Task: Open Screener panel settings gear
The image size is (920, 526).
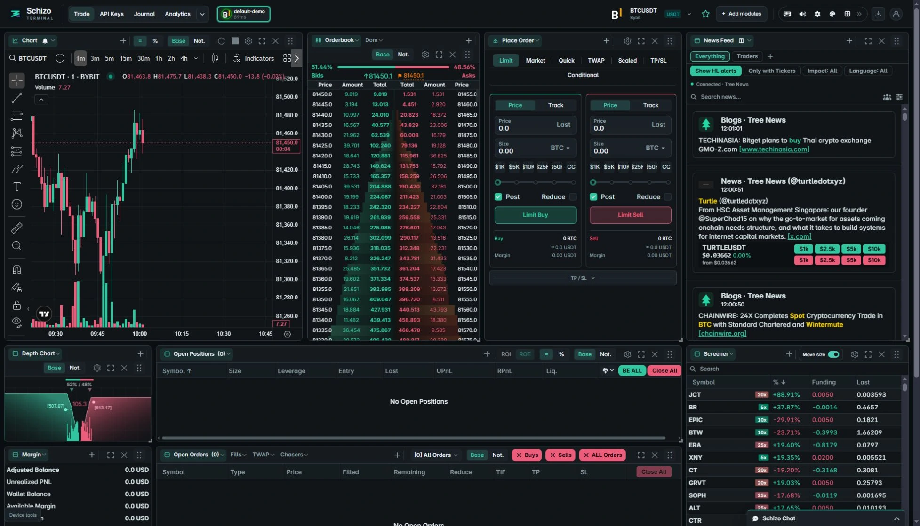Action: [x=855, y=354]
